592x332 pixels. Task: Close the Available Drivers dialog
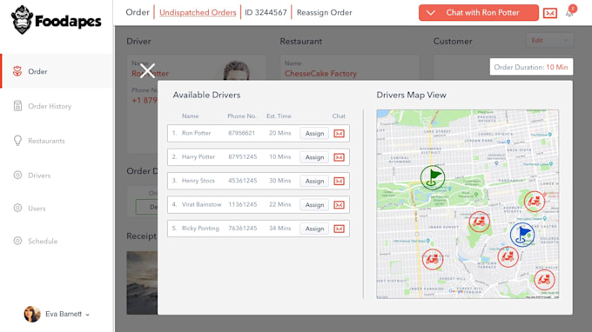point(147,70)
